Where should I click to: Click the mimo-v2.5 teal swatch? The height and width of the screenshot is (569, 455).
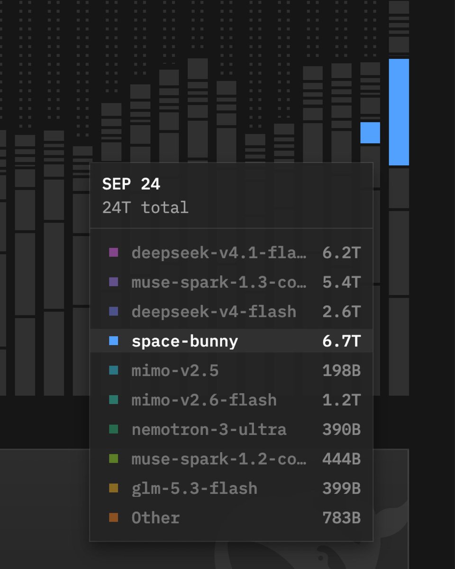coord(113,370)
